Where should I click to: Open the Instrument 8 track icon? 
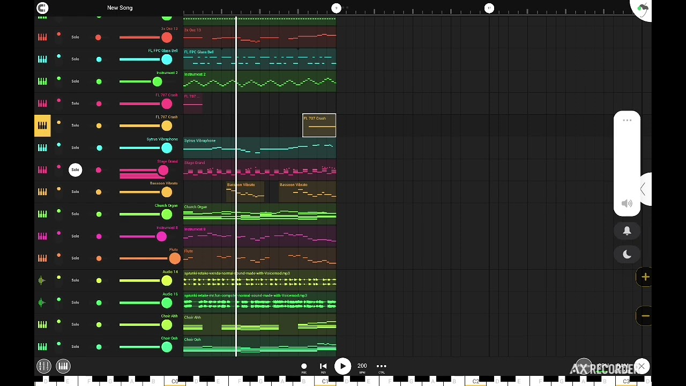coord(42,236)
